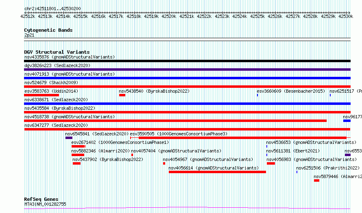Select red bar under nsv4056983
The width and height of the screenshot is (362, 213).
coord(271,163)
